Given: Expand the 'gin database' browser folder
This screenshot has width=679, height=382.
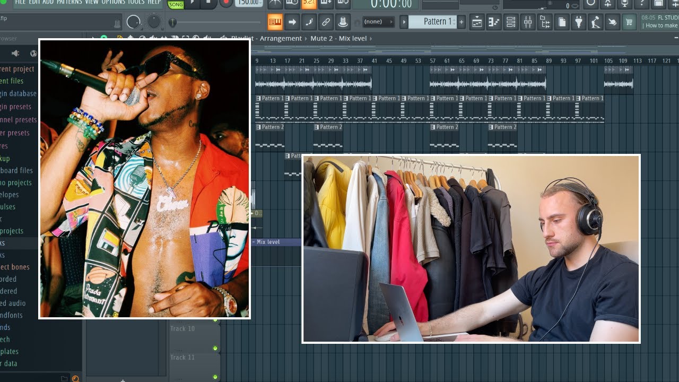Looking at the screenshot, I should pos(18,93).
